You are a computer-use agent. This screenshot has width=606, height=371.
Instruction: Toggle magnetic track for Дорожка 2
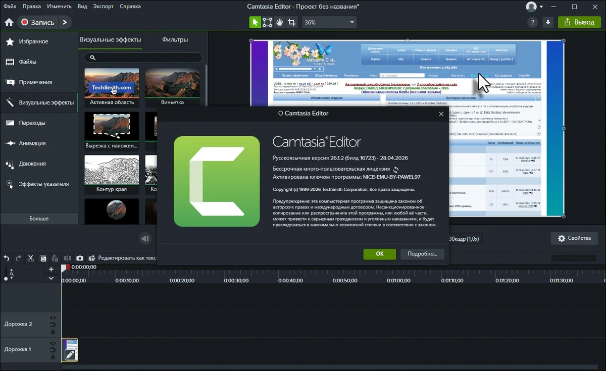(53, 325)
